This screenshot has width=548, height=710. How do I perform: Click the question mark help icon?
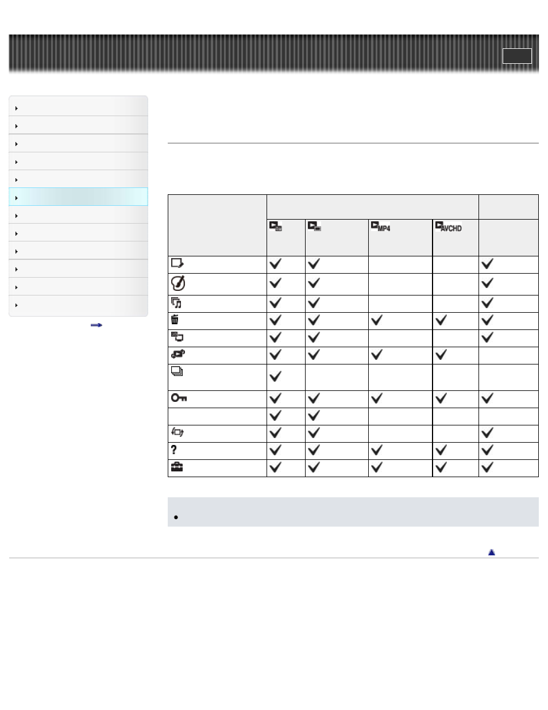coord(174,450)
